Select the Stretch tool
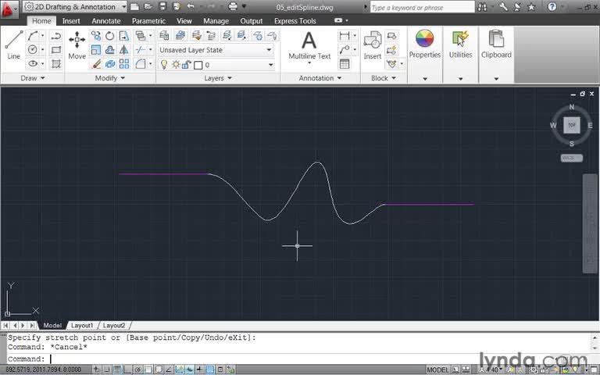The image size is (600, 375). [123, 36]
